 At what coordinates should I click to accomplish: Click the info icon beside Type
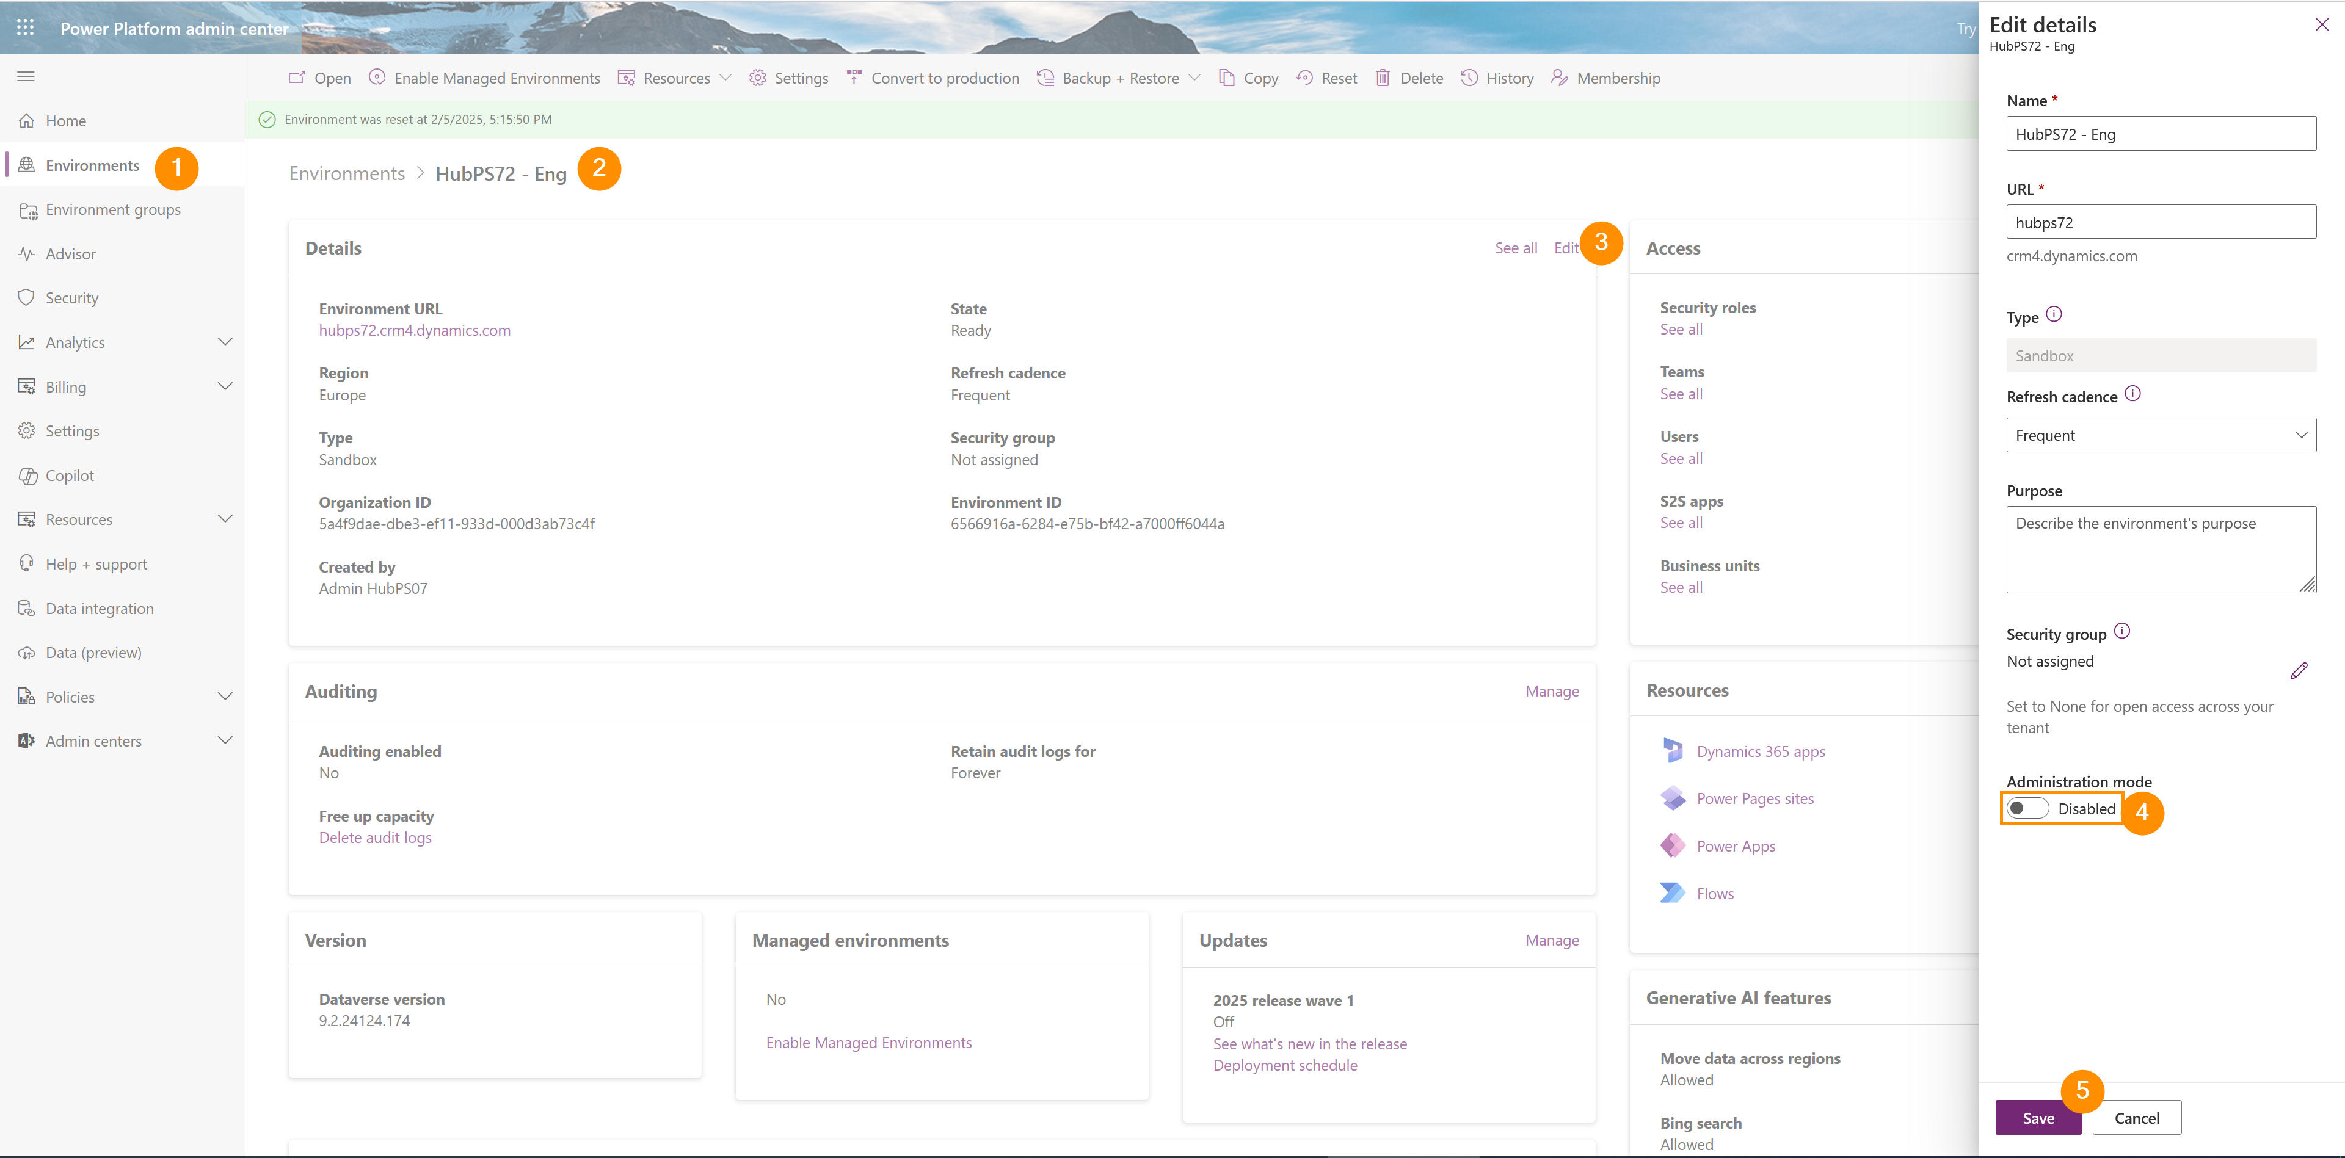[x=2054, y=315]
